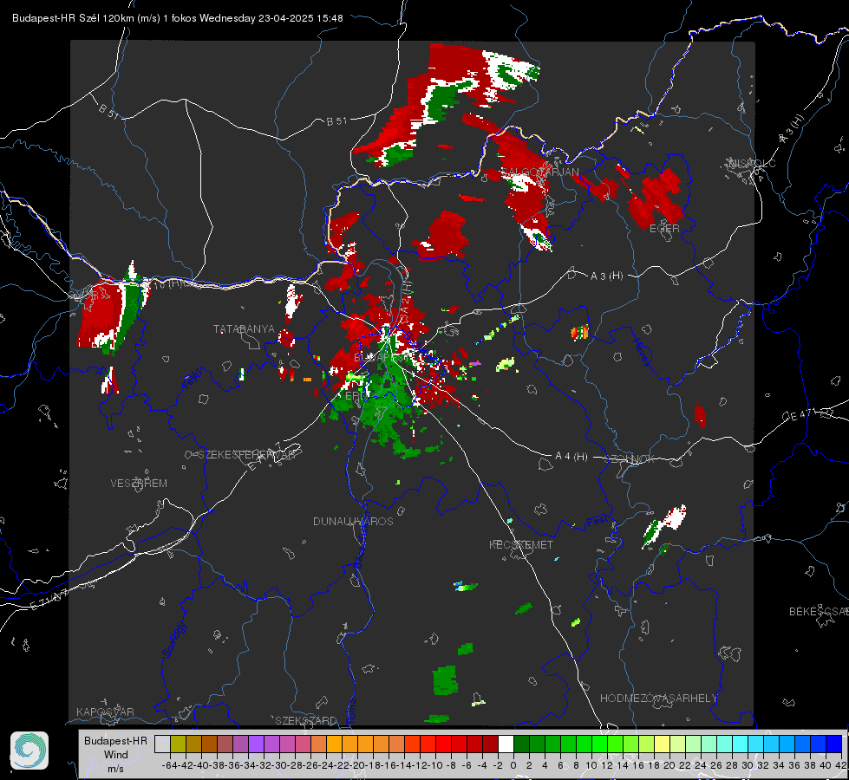Click the KAPOSVAR city label
The height and width of the screenshot is (780, 849).
coord(105,712)
